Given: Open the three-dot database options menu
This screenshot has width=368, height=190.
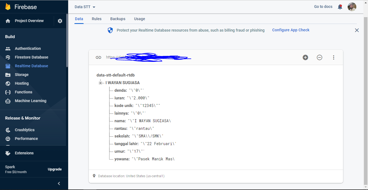Looking at the screenshot, I should pos(334,57).
